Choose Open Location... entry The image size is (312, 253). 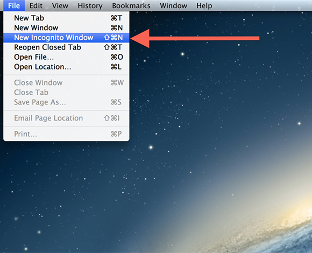(x=66, y=67)
